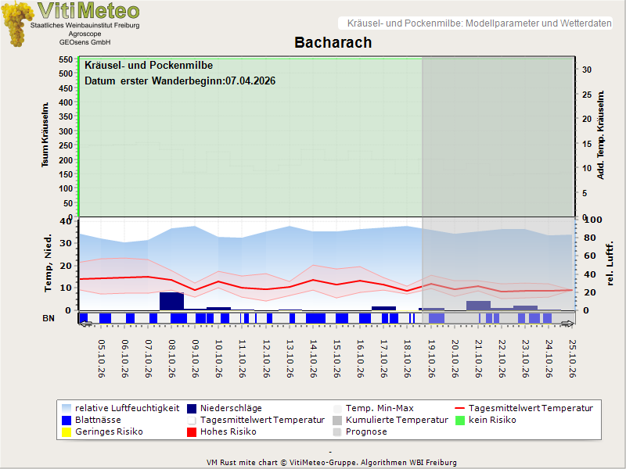
Task: Click the dark blue Niederschläge legend swatch
Action: click(x=192, y=408)
